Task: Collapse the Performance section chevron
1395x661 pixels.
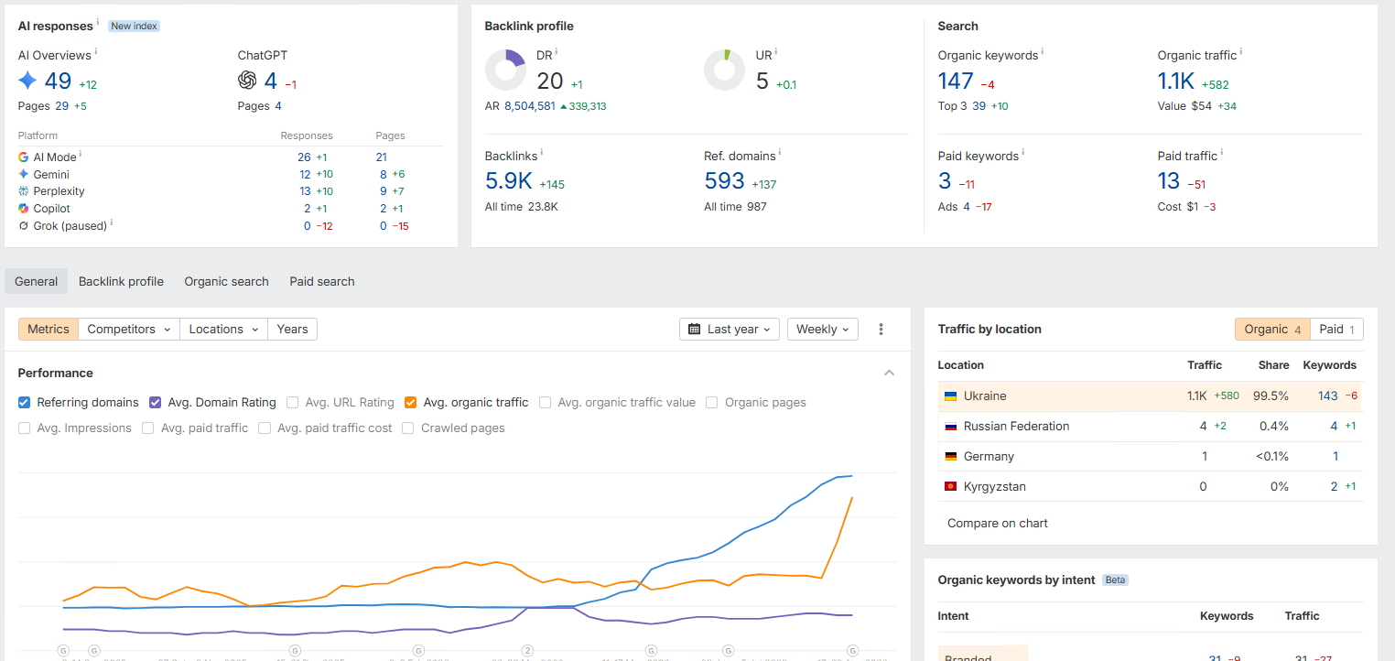Action: click(x=889, y=373)
